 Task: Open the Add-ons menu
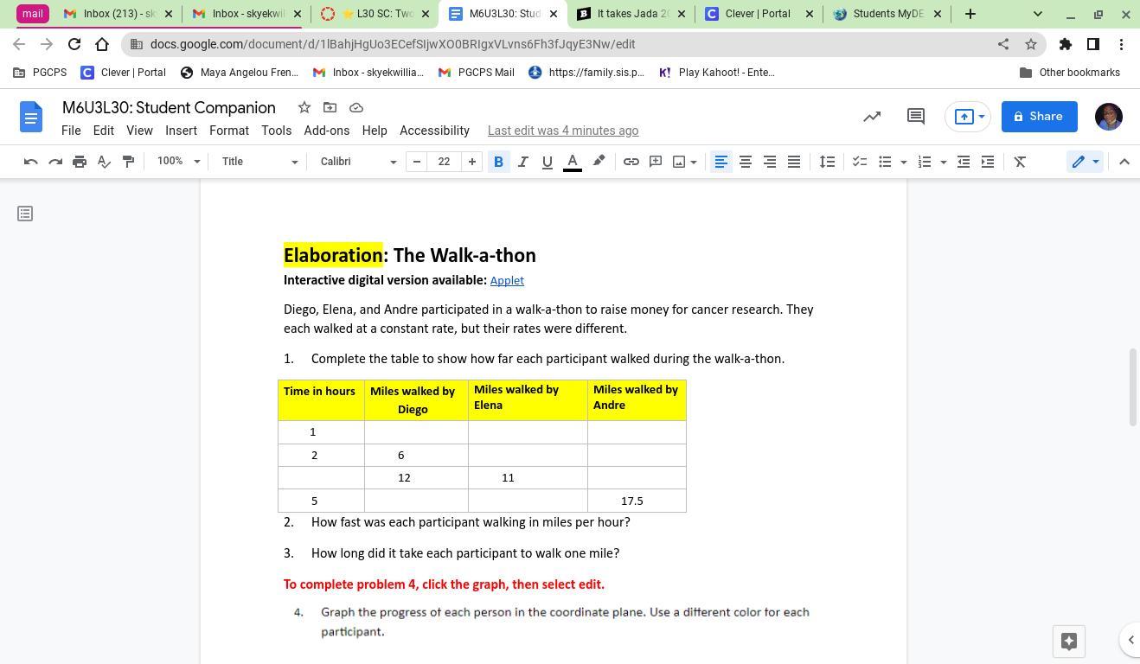pyautogui.click(x=327, y=131)
